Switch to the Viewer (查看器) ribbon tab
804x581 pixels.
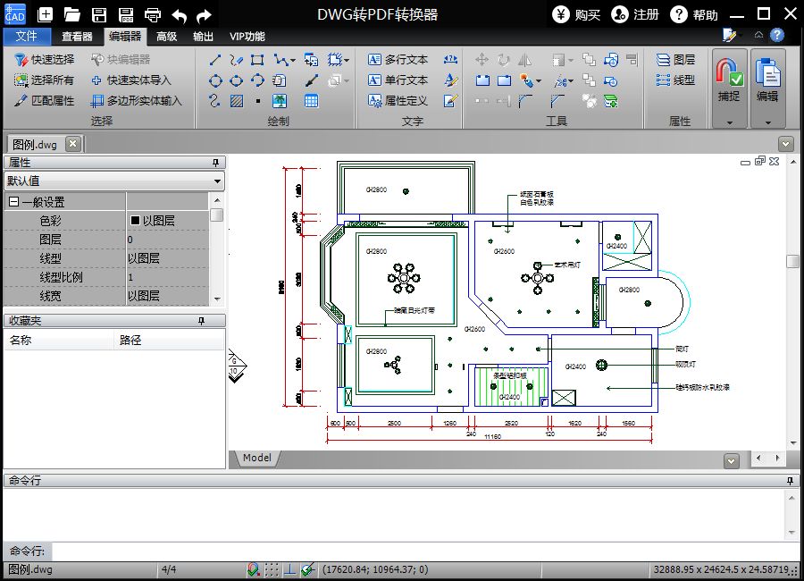[x=77, y=37]
